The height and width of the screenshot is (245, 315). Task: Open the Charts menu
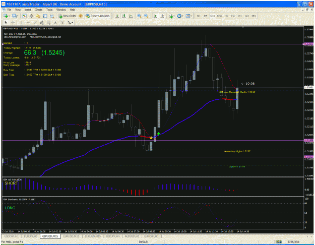click(x=38, y=10)
